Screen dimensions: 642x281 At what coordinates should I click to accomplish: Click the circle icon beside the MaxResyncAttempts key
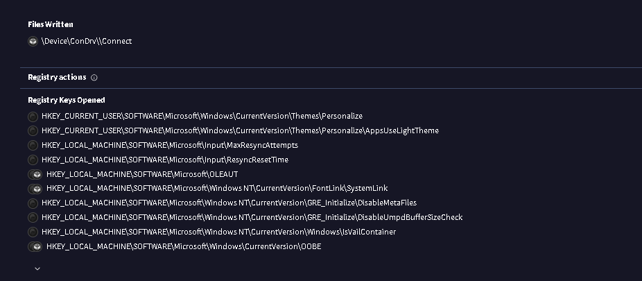coord(33,146)
